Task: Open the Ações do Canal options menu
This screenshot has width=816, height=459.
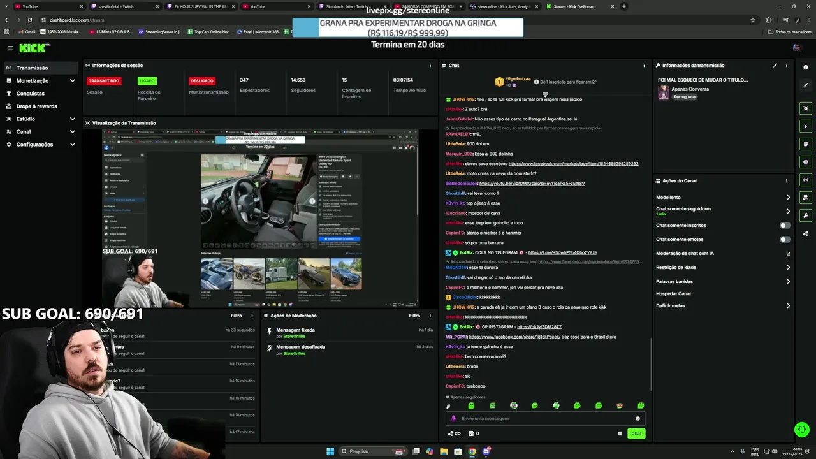Action: click(x=787, y=180)
